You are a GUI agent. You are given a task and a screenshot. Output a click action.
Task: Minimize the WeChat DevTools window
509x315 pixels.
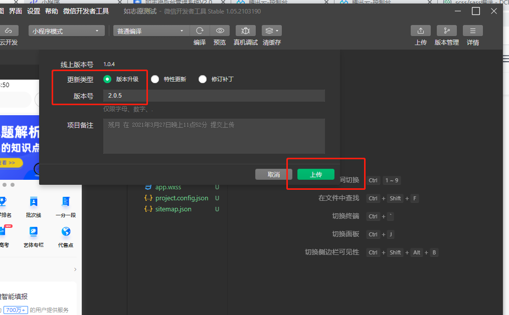(x=458, y=12)
